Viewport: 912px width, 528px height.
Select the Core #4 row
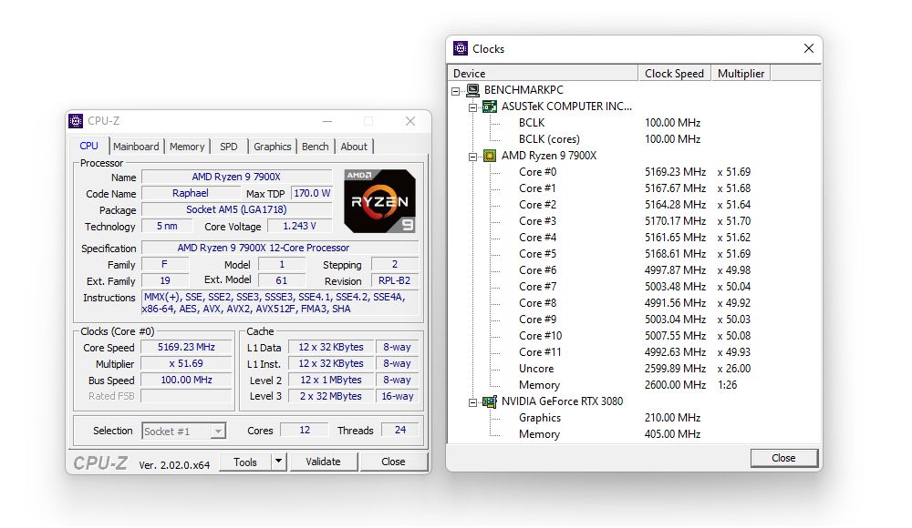635,237
